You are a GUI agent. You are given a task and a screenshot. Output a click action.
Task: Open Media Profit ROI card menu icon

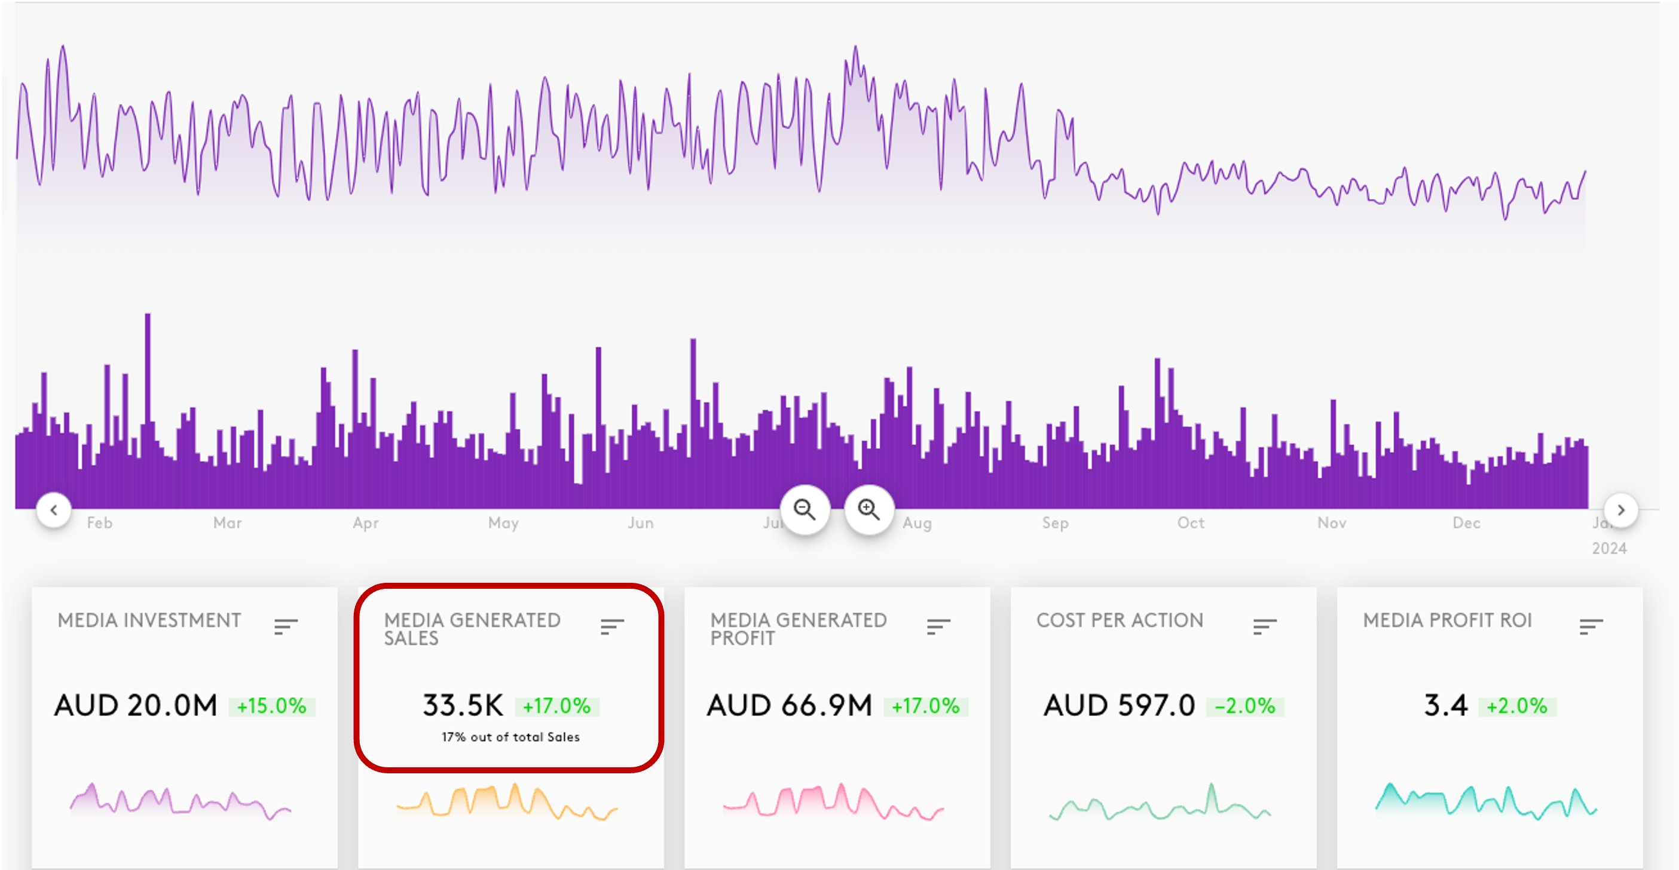click(1591, 626)
